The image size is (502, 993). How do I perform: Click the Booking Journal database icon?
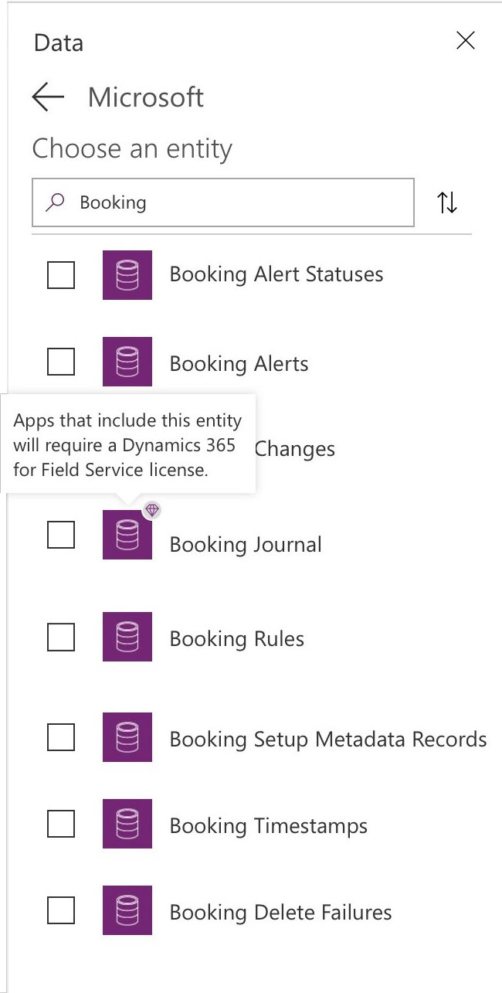[x=127, y=535]
